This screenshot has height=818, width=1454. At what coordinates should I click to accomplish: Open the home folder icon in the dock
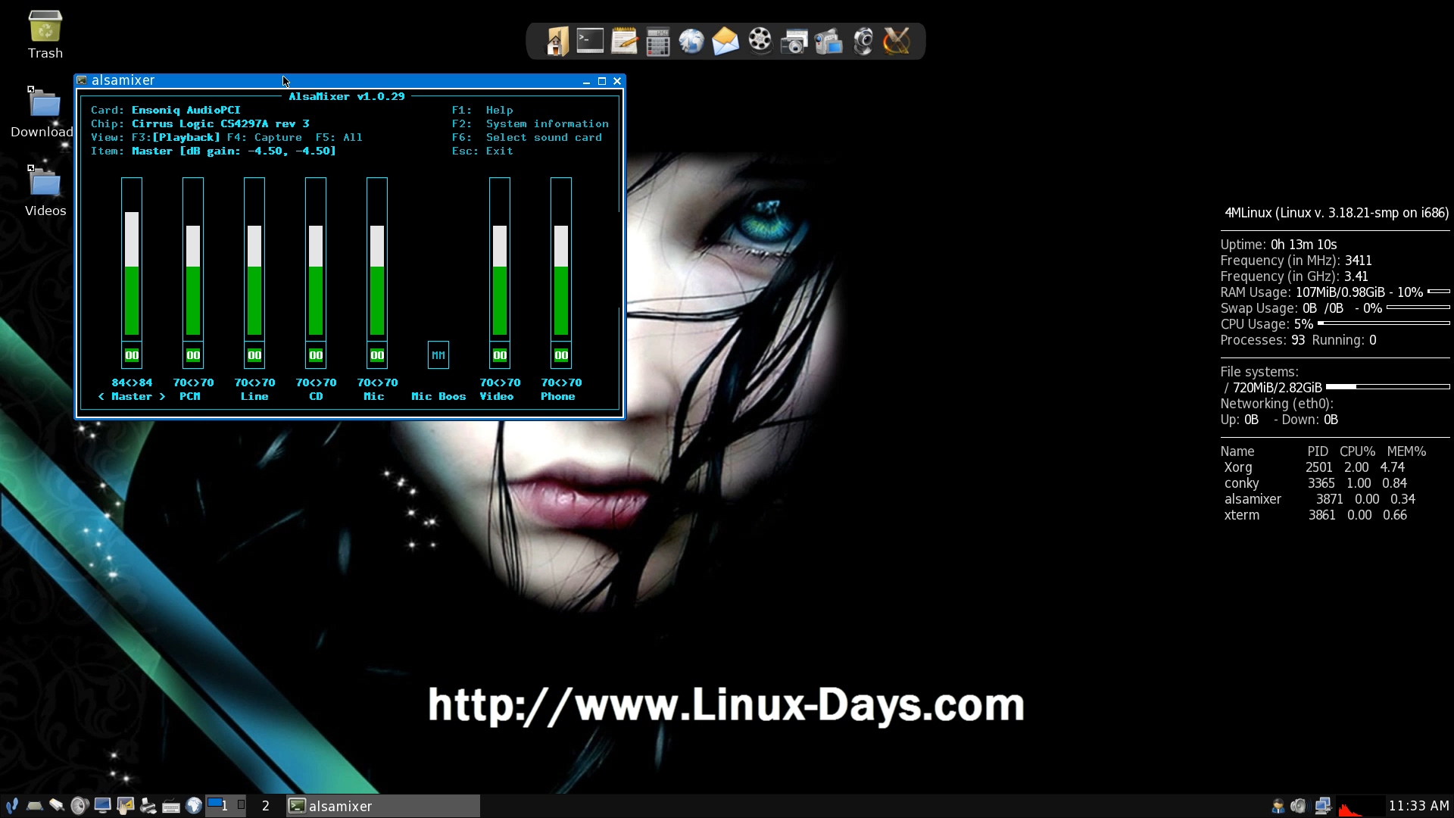557,41
